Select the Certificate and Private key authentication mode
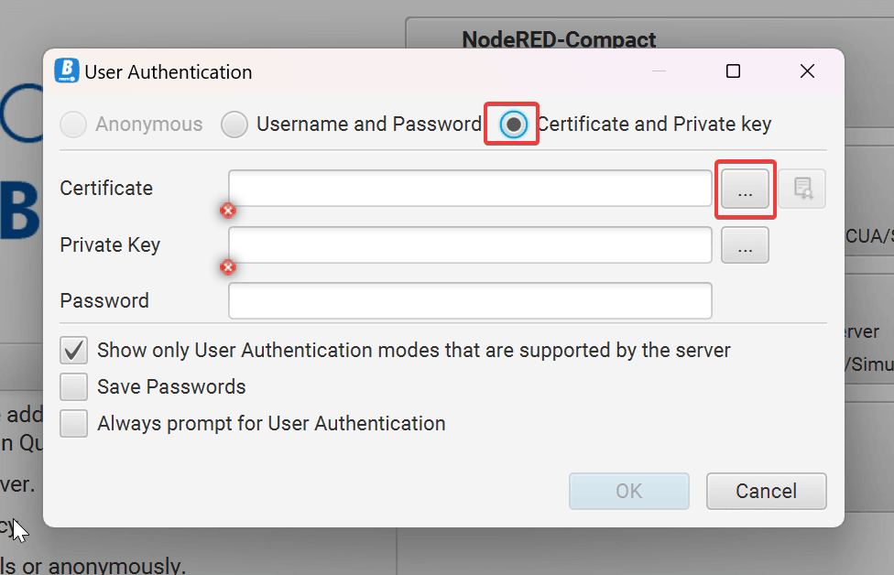This screenshot has height=575, width=894. (511, 124)
